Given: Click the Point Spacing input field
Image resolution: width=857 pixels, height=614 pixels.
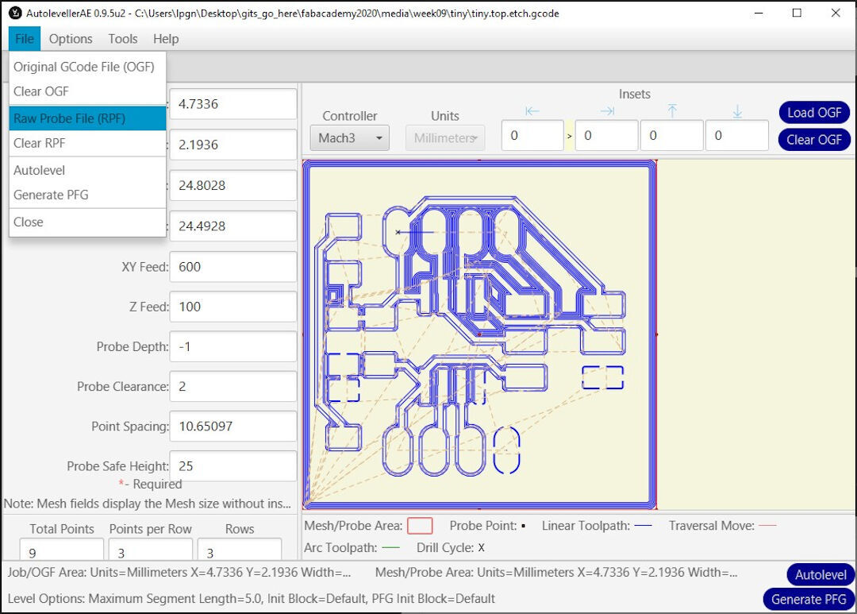Looking at the screenshot, I should pyautogui.click(x=233, y=427).
